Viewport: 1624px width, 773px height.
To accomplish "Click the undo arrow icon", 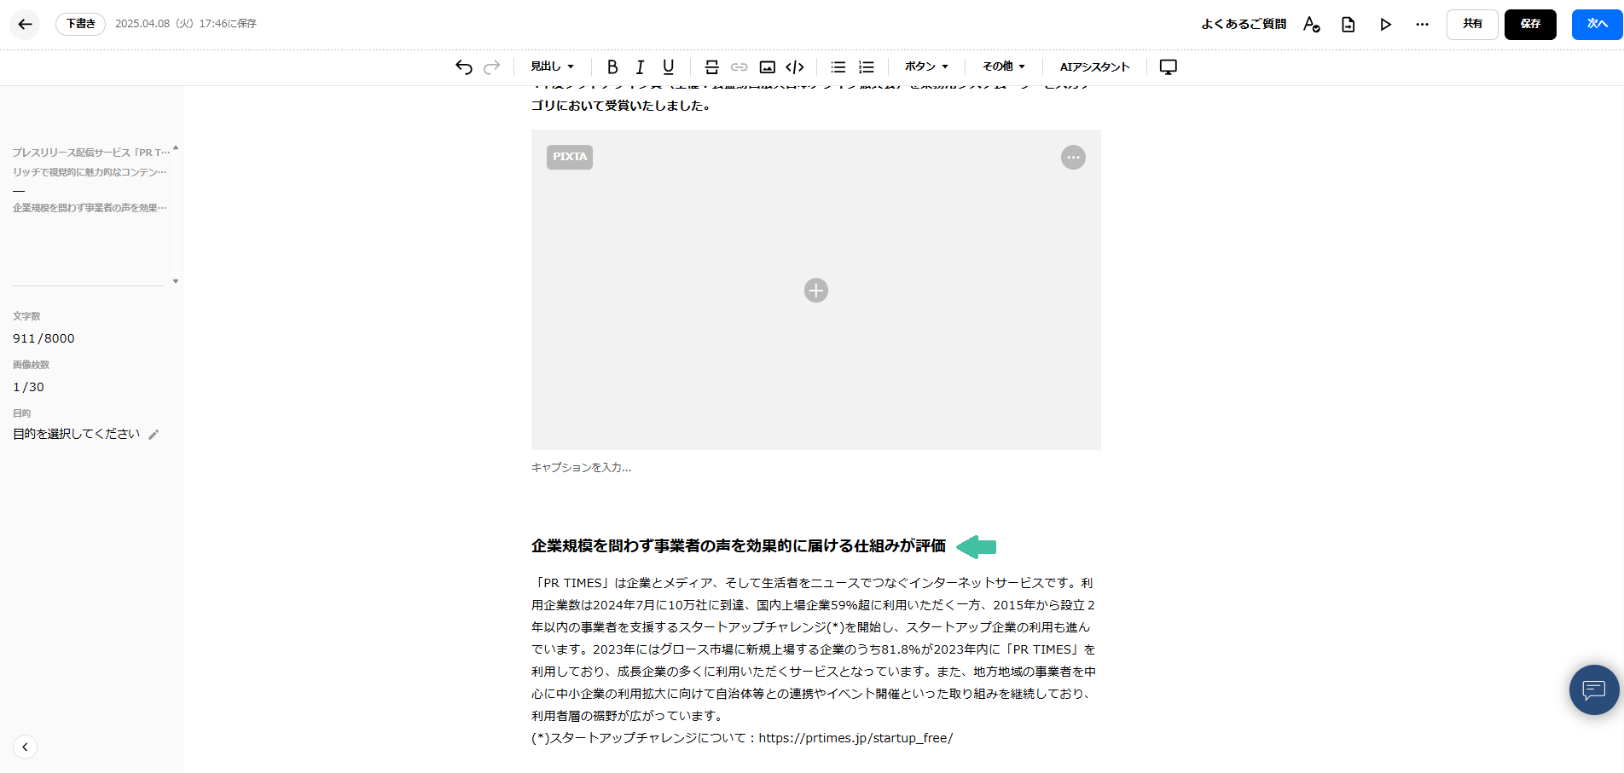I will point(463,67).
